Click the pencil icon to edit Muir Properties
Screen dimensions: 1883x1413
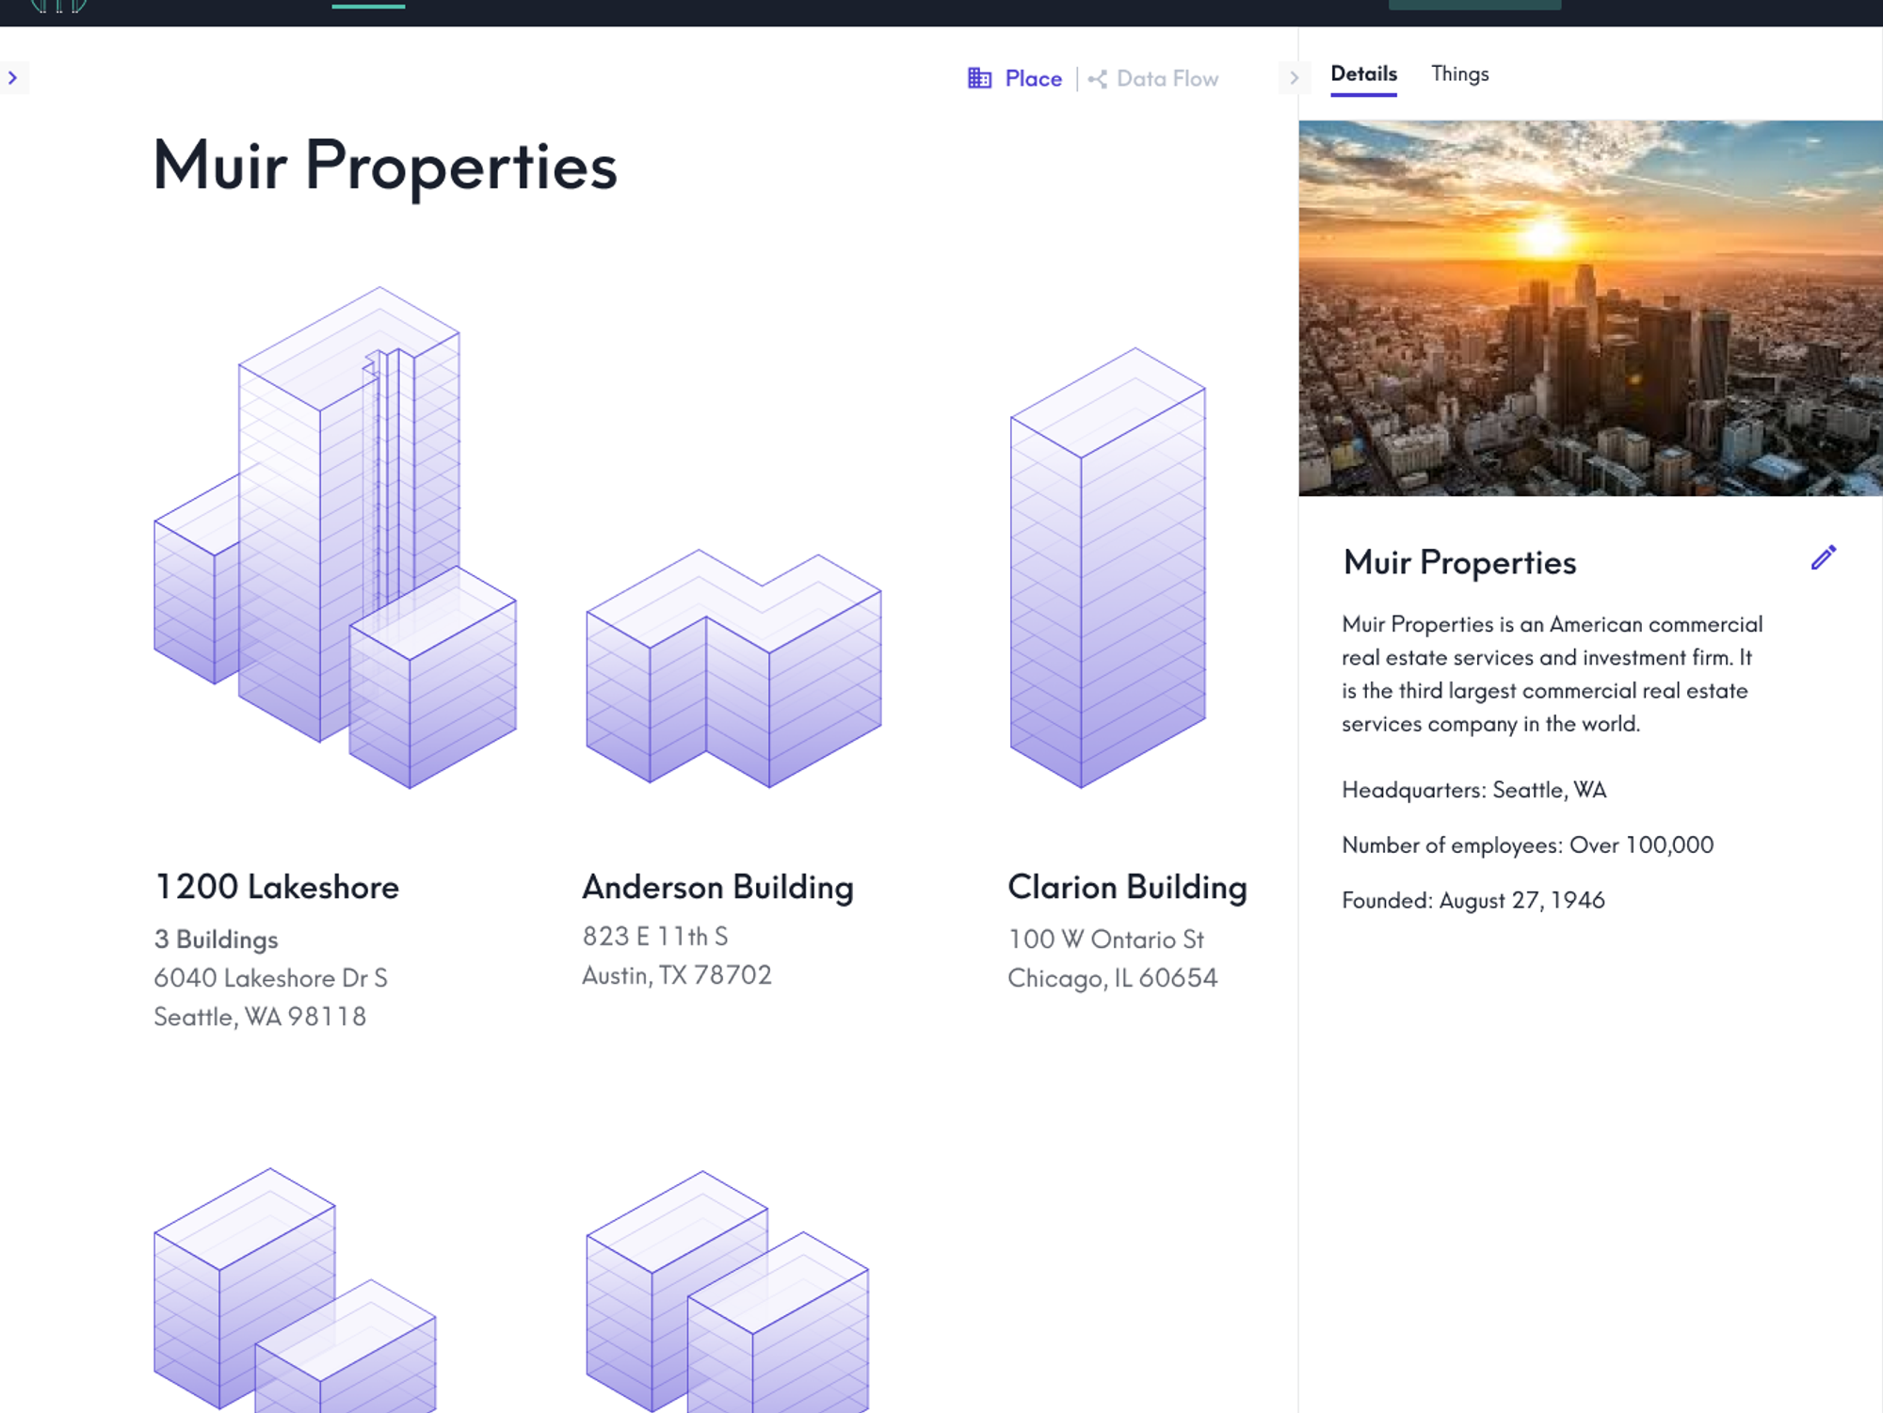1825,558
